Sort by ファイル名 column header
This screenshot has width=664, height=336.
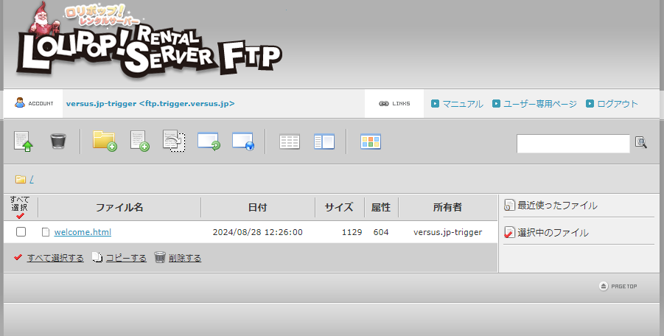pyautogui.click(x=119, y=207)
